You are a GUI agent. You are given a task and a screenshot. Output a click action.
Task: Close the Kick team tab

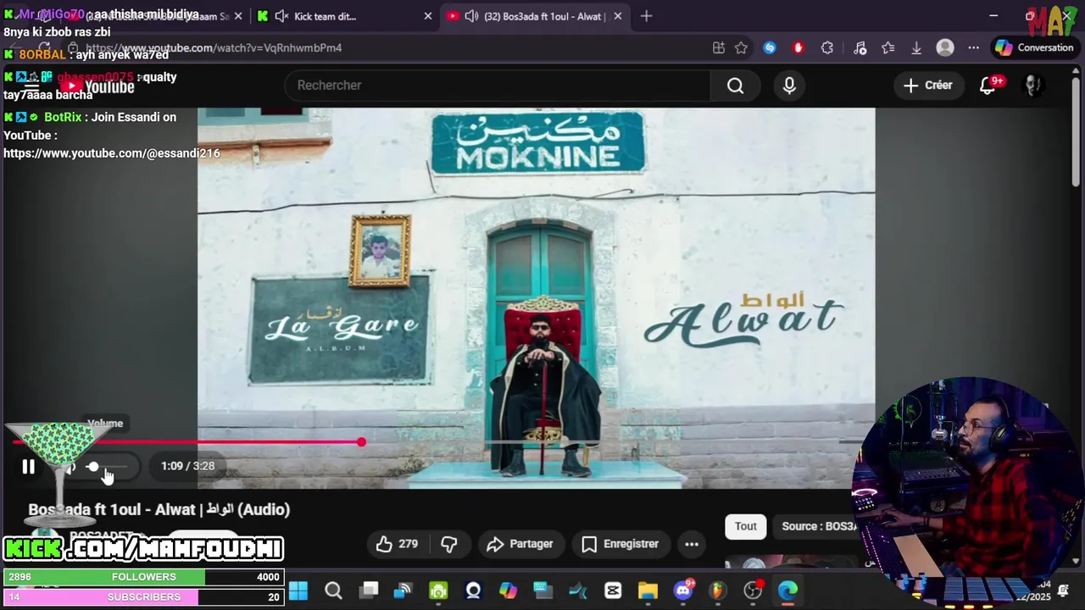(427, 16)
